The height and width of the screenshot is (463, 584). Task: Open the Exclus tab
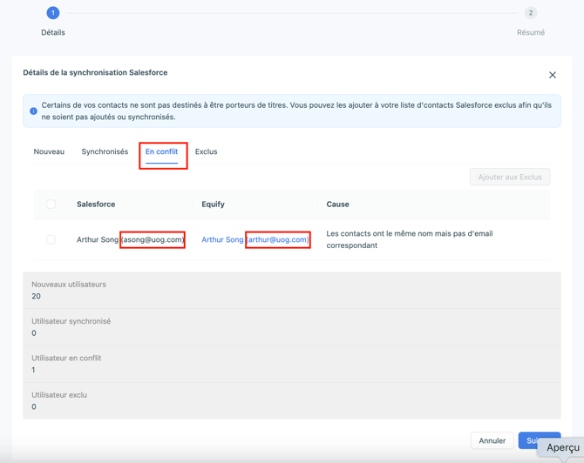206,151
